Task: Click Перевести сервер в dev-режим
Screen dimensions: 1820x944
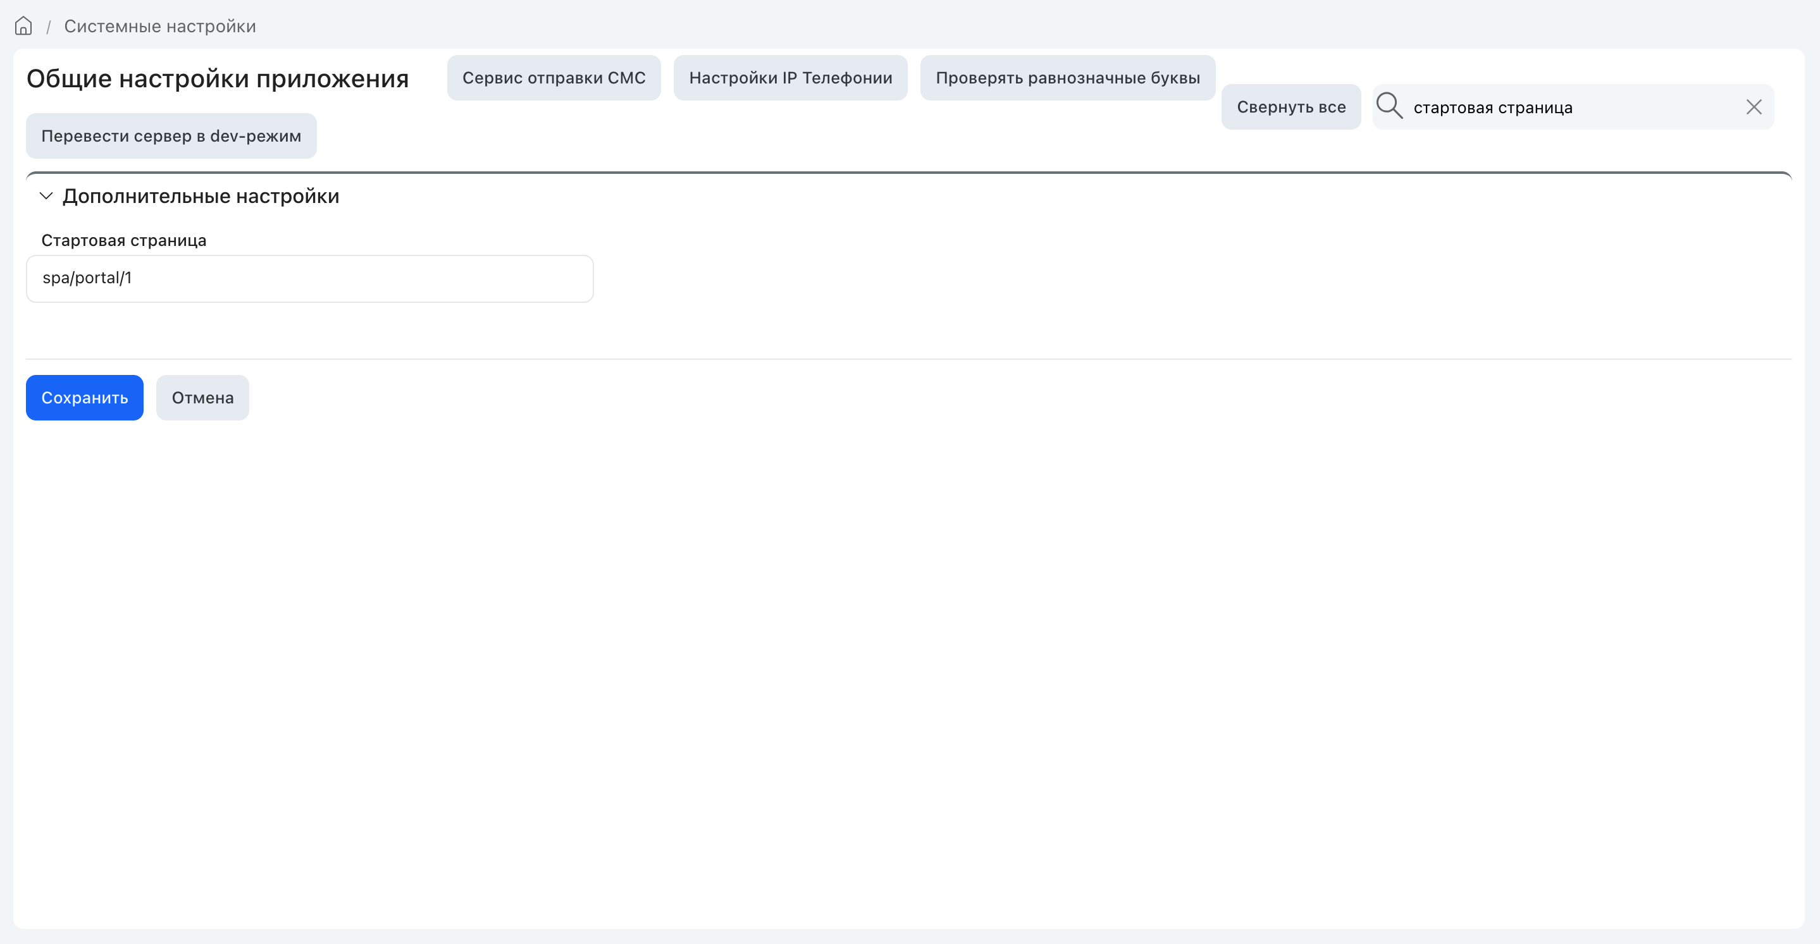Action: 171,135
